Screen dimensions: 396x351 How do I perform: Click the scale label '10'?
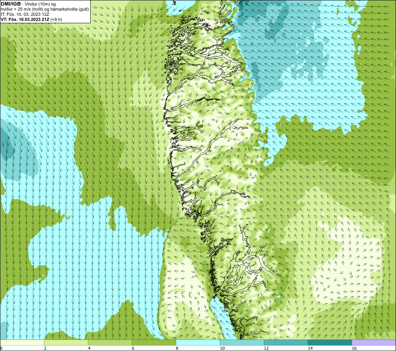pyautogui.click(x=222, y=349)
